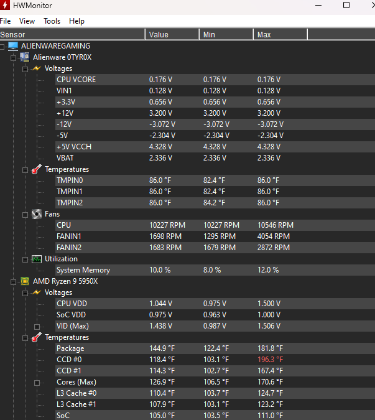
Task: Select the -12V voltage row
Action: point(215,124)
